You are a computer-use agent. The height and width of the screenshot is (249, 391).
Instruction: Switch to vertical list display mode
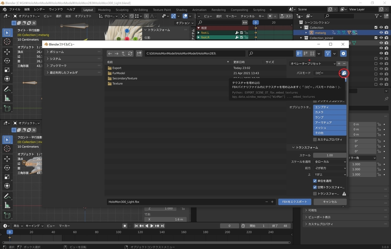point(299,54)
